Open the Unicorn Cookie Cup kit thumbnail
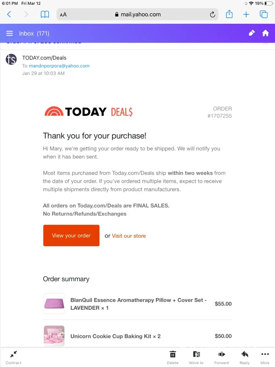 (54, 336)
